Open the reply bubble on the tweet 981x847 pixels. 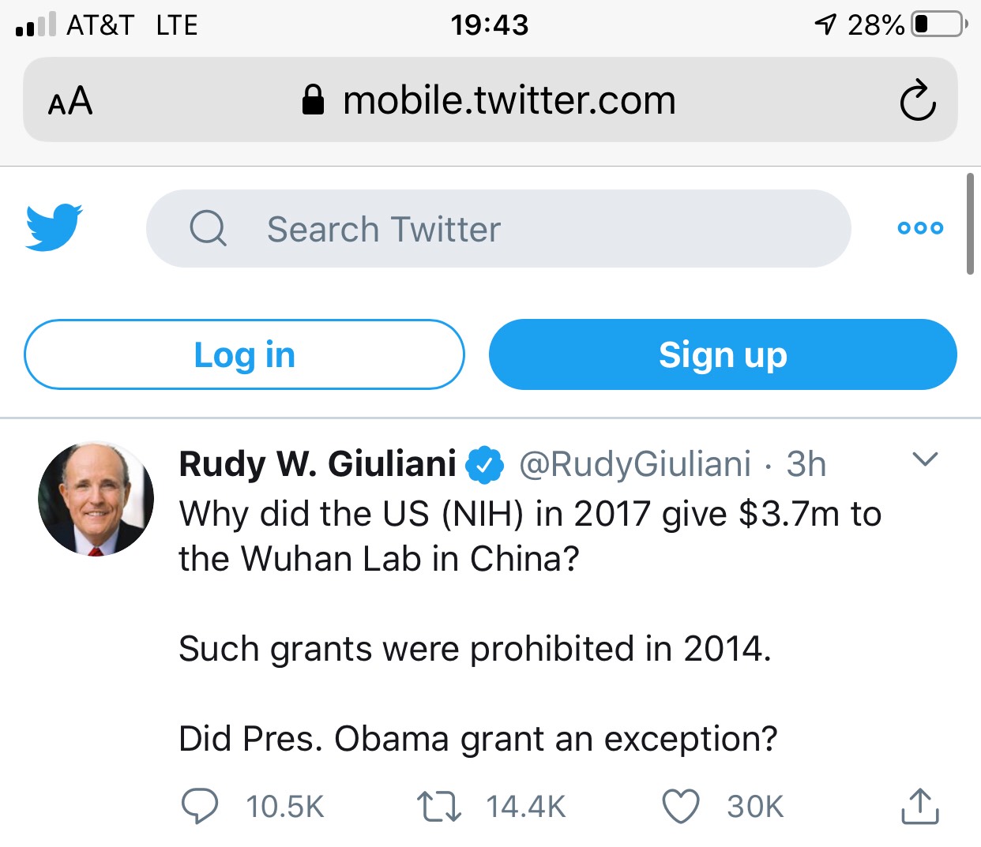click(200, 807)
